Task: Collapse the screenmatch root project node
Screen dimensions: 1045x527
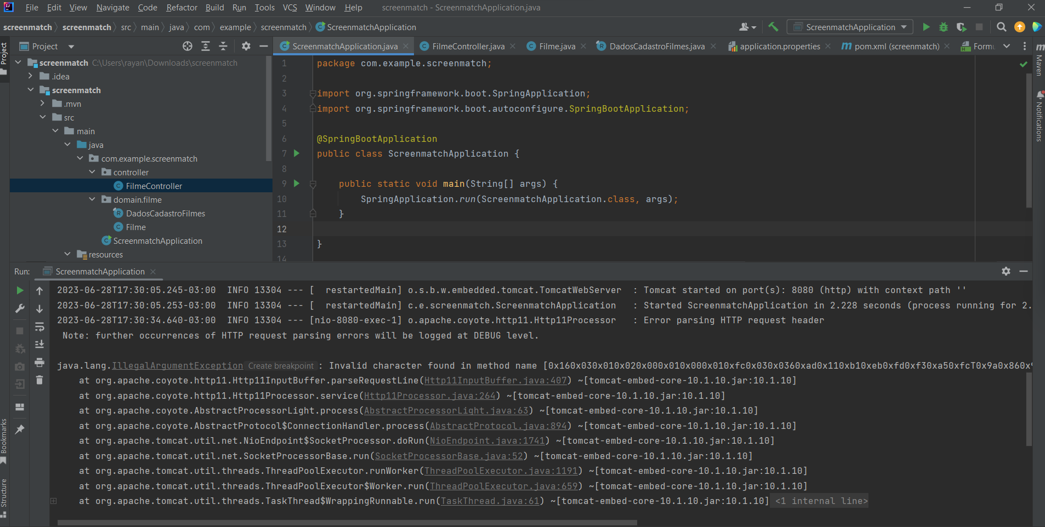Action: tap(19, 62)
